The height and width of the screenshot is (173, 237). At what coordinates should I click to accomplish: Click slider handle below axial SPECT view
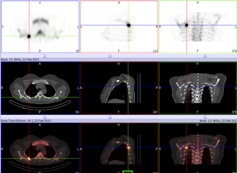click(45, 55)
